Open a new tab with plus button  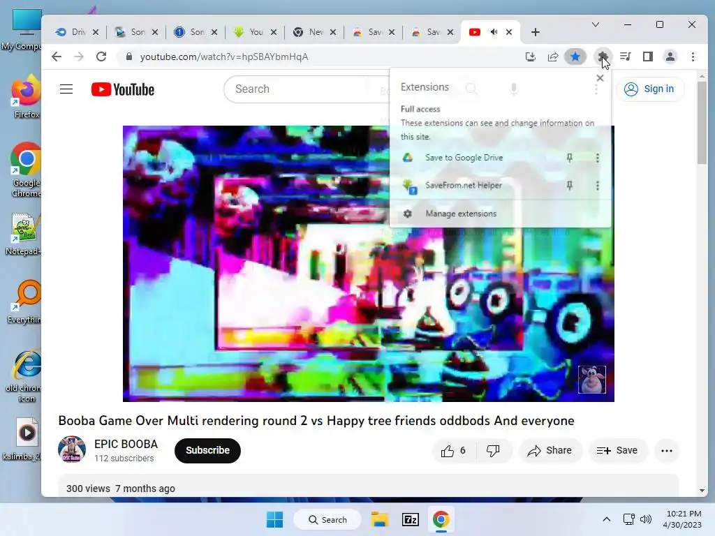click(536, 32)
